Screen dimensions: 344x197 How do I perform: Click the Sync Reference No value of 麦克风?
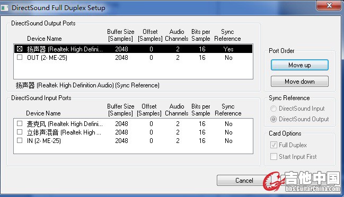(x=228, y=124)
